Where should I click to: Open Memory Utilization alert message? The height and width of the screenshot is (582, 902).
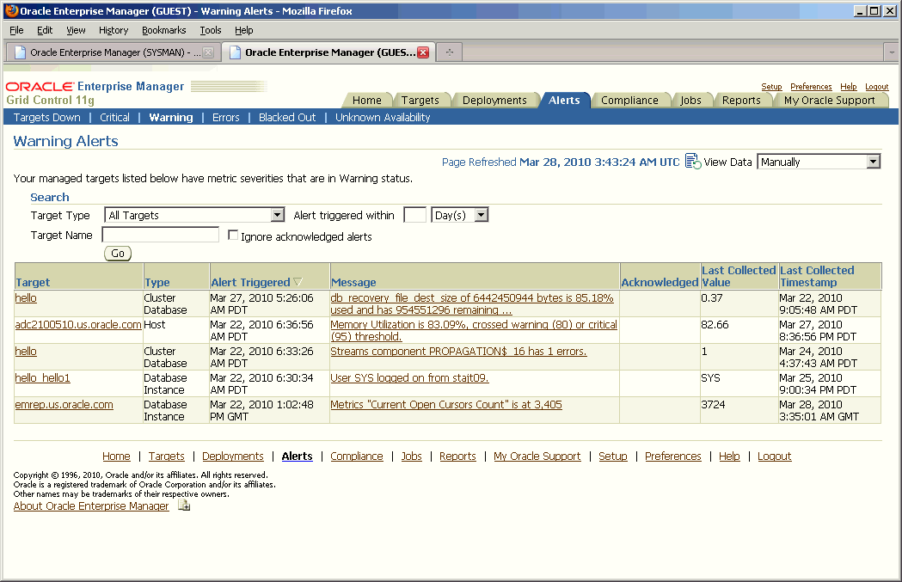(x=474, y=330)
